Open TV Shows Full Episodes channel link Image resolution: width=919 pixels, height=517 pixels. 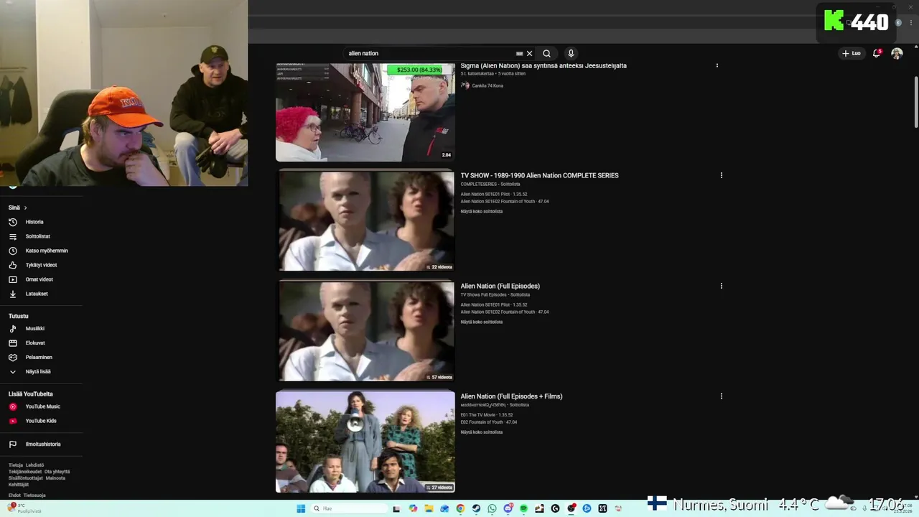(483, 294)
